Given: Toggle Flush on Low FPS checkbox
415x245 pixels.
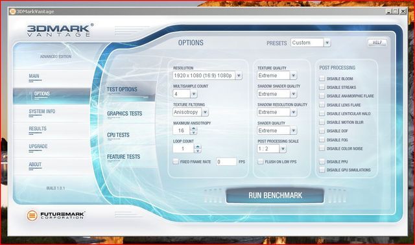Looking at the screenshot, I should 261,161.
